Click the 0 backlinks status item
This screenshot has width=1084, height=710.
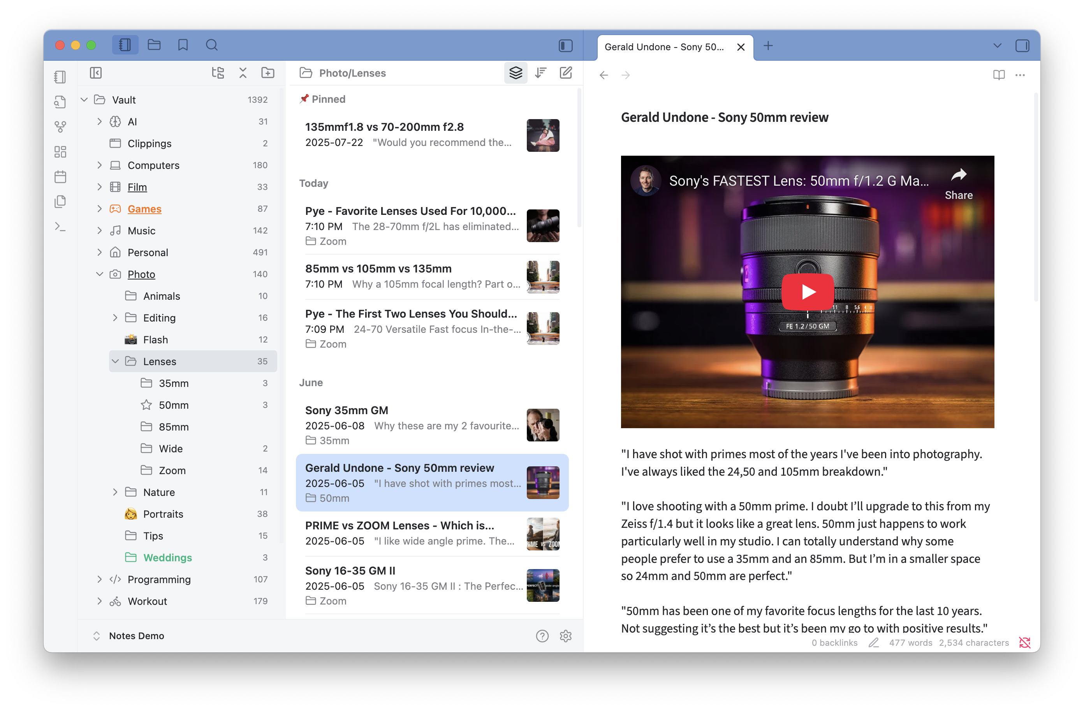(x=834, y=643)
